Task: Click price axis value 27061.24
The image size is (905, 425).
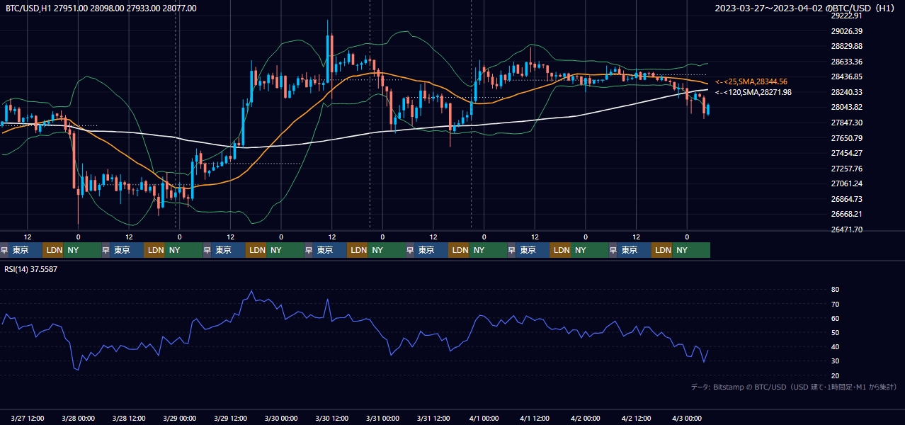Action: tap(846, 183)
